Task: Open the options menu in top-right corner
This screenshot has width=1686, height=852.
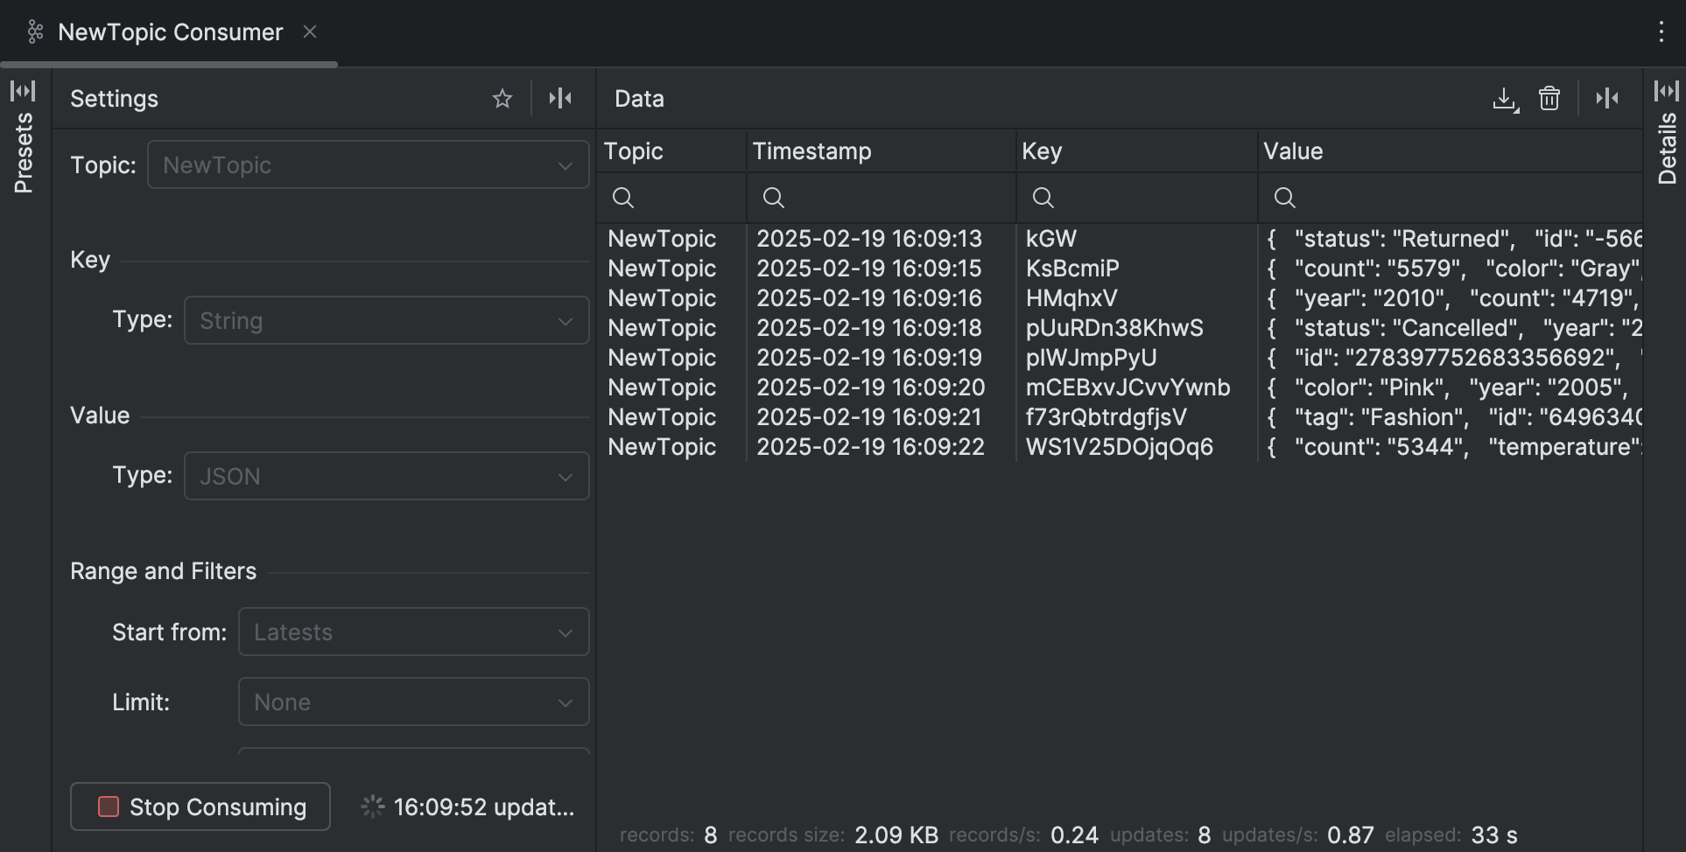Action: point(1662,31)
